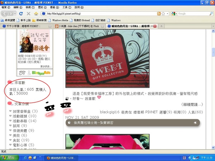Click the site favicon in the address bar

click(44, 14)
